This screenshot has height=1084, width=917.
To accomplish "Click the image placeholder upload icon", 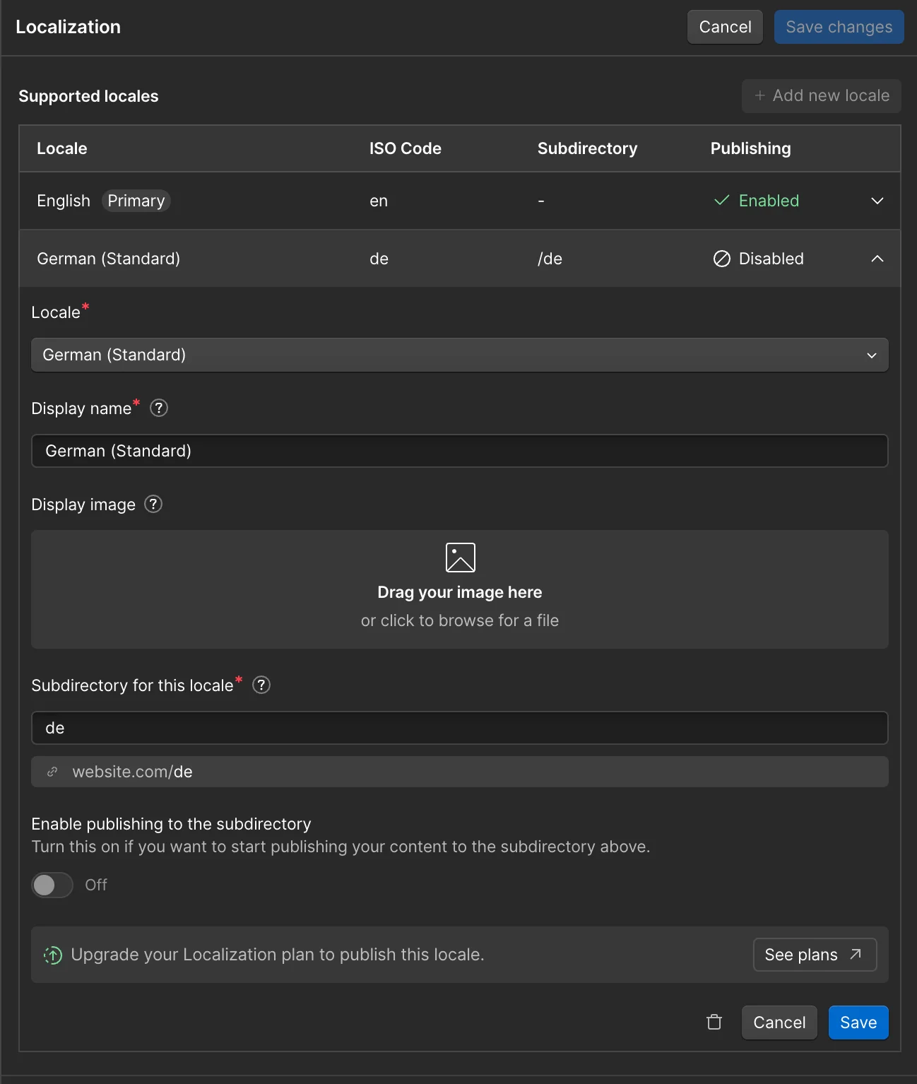I will point(460,558).
